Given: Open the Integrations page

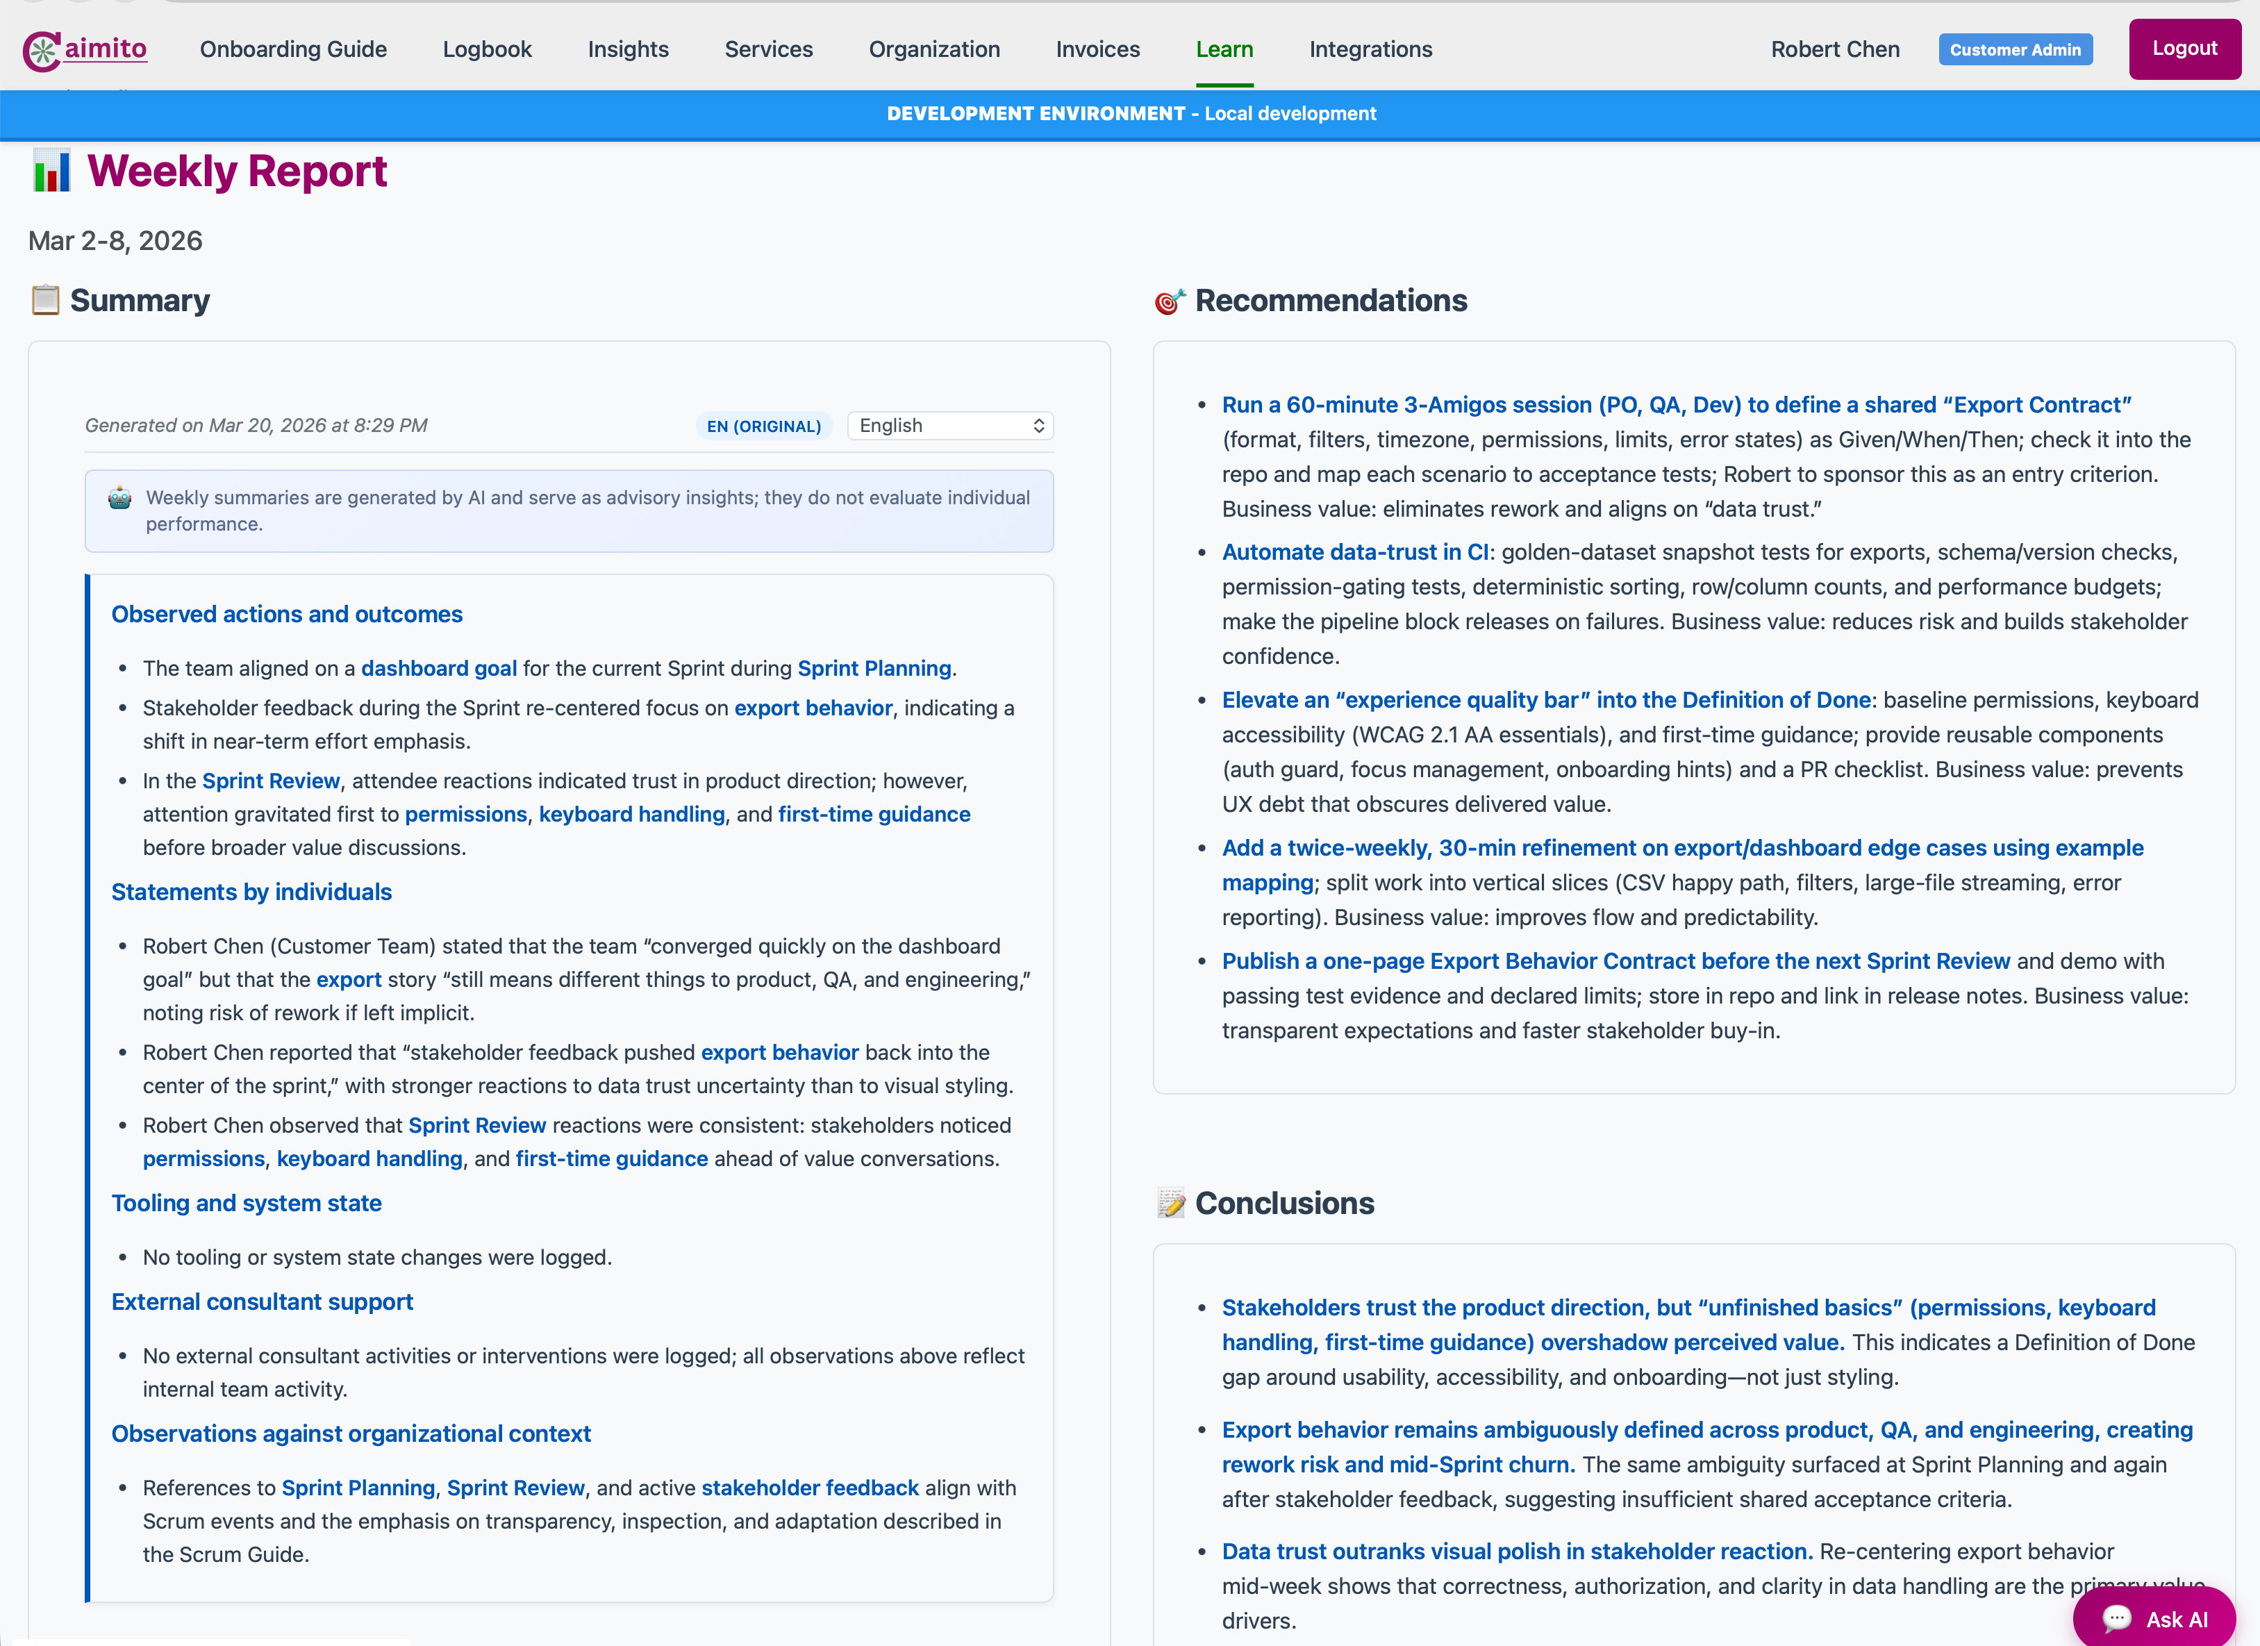Looking at the screenshot, I should pyautogui.click(x=1370, y=49).
